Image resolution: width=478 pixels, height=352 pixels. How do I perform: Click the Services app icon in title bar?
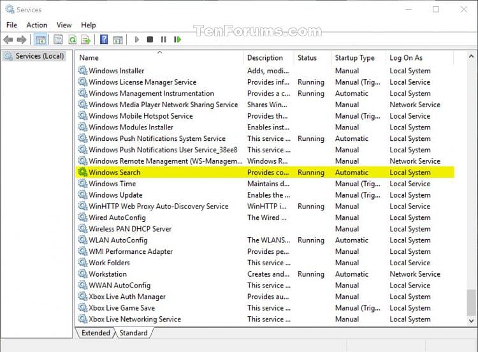point(10,10)
